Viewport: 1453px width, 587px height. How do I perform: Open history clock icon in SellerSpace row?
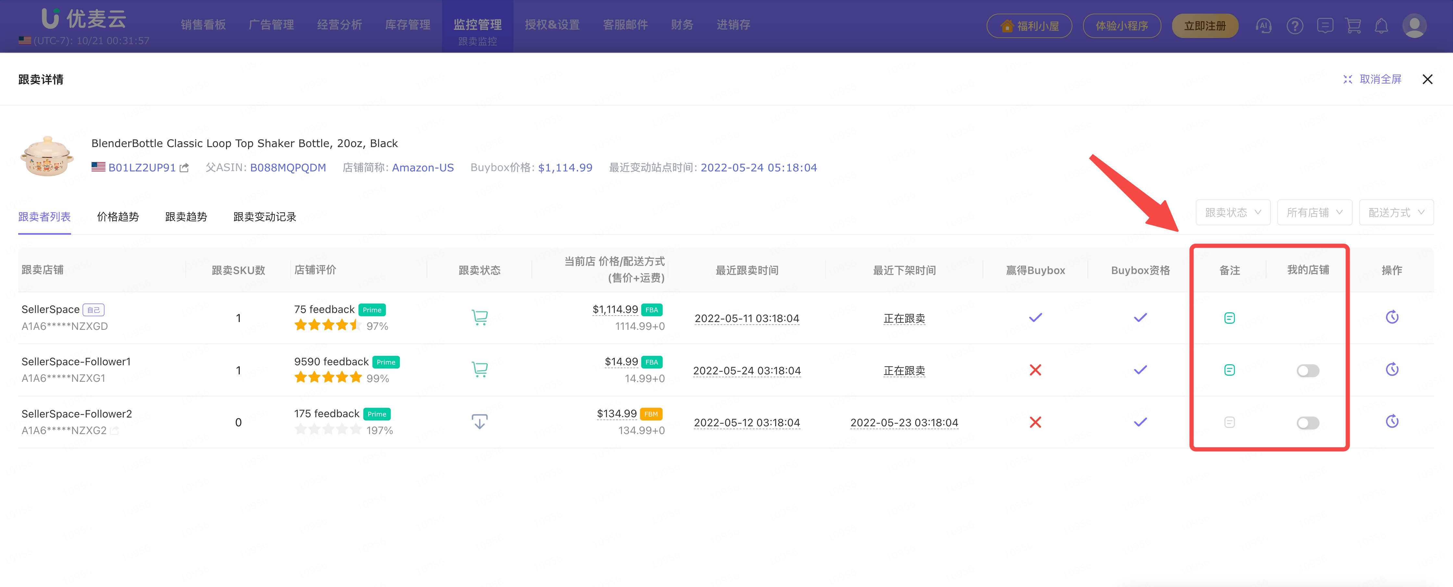(1392, 318)
